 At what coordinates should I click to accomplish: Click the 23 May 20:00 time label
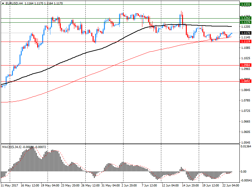(x=70, y=185)
